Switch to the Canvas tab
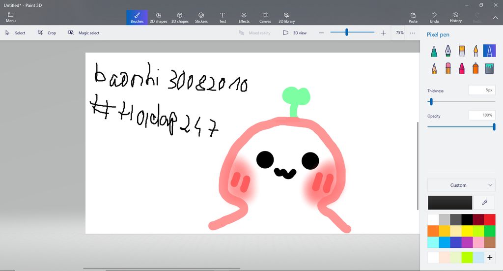Viewport: 503px width, 271px height. click(265, 17)
